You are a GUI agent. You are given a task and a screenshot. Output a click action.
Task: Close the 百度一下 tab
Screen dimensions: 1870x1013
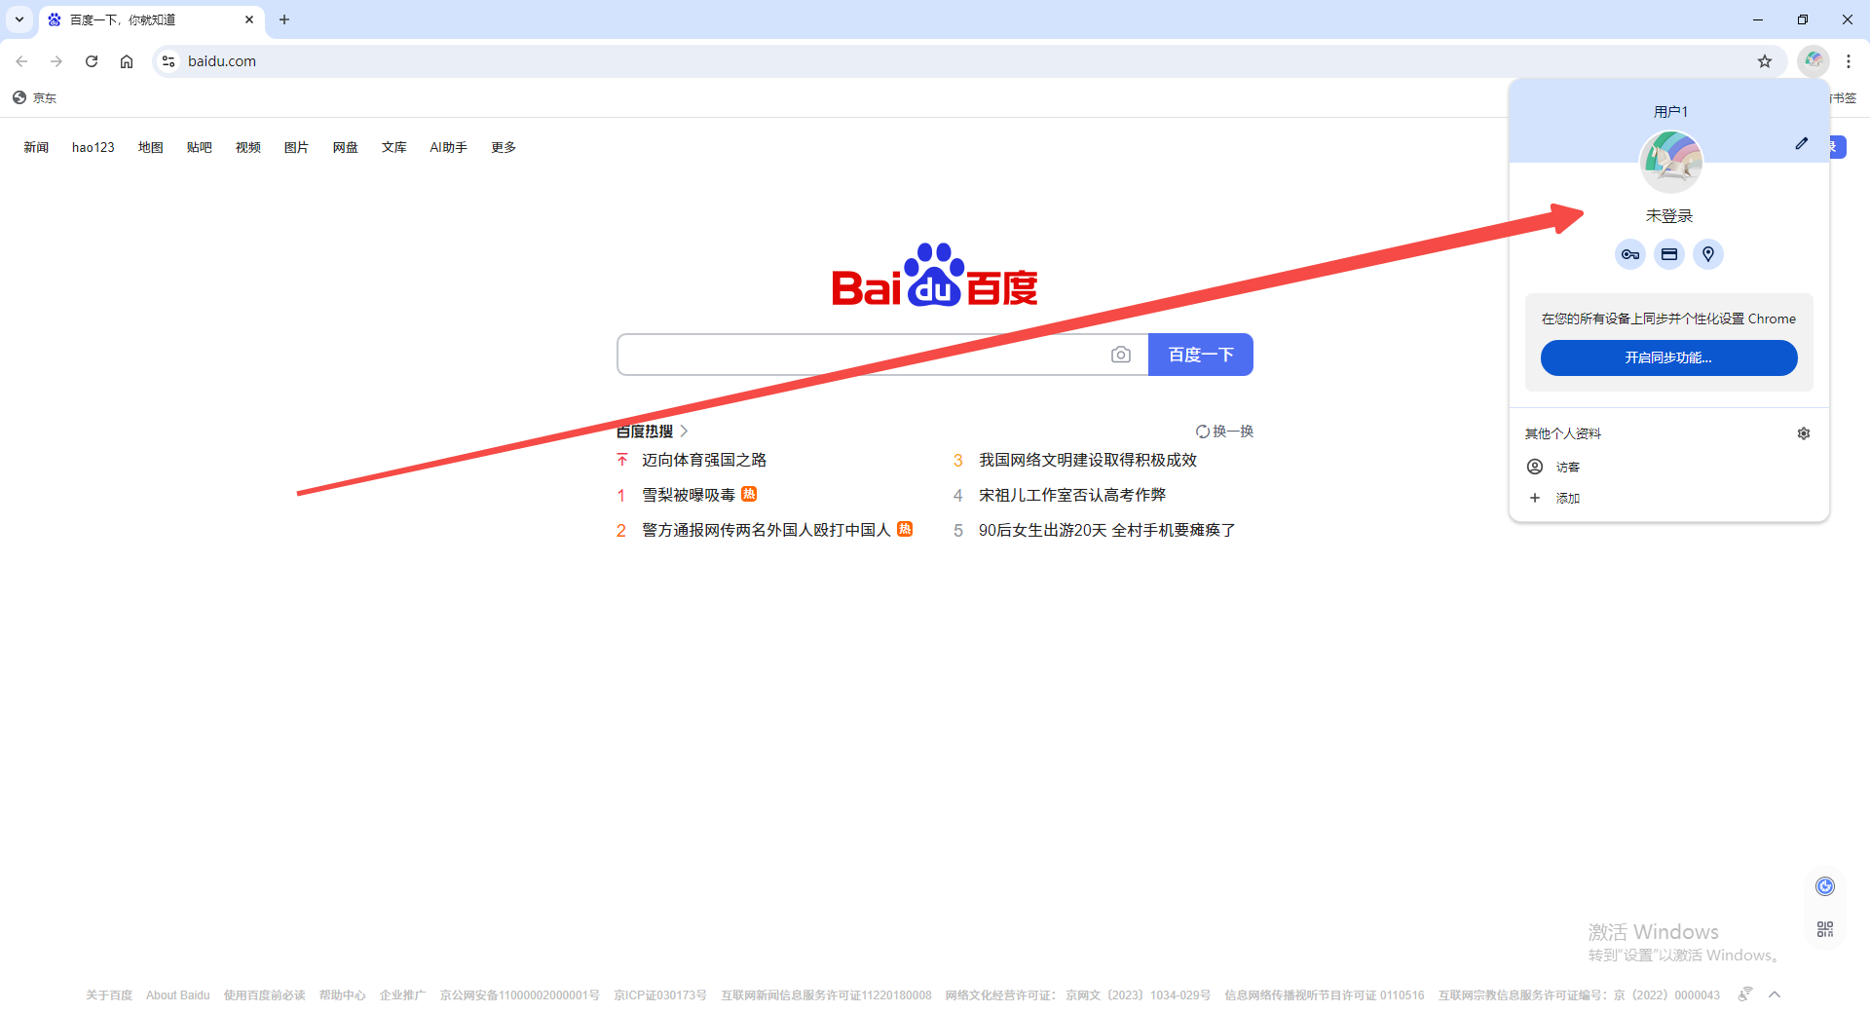[249, 19]
